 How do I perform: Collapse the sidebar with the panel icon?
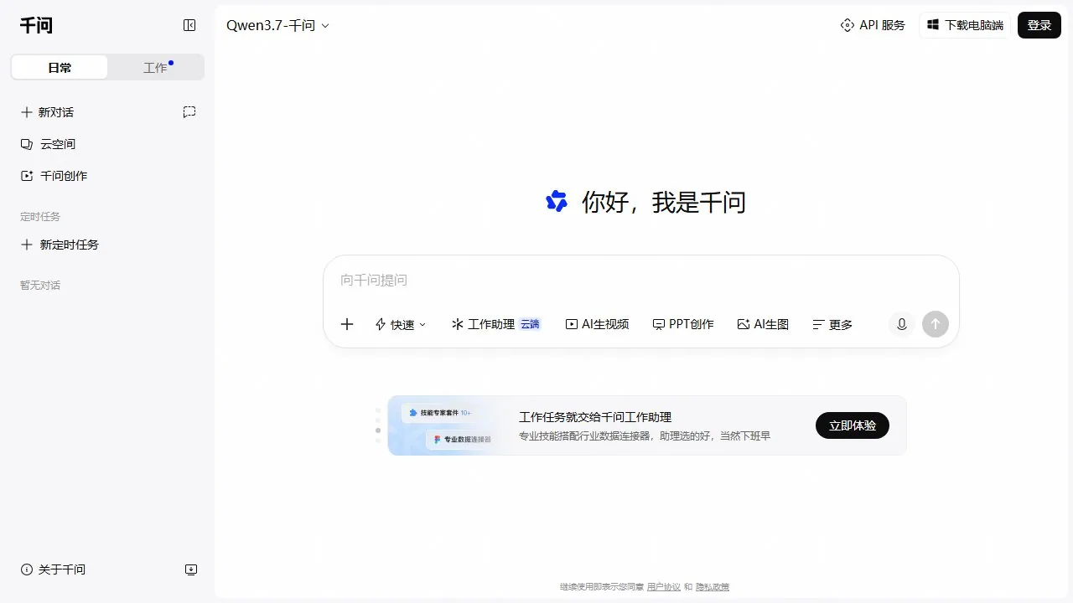coord(189,25)
